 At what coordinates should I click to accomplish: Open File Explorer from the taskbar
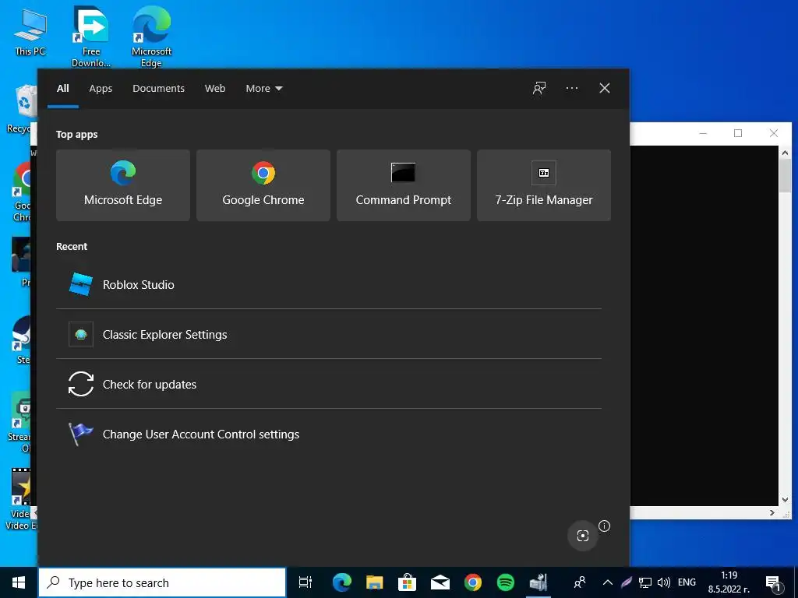click(375, 582)
